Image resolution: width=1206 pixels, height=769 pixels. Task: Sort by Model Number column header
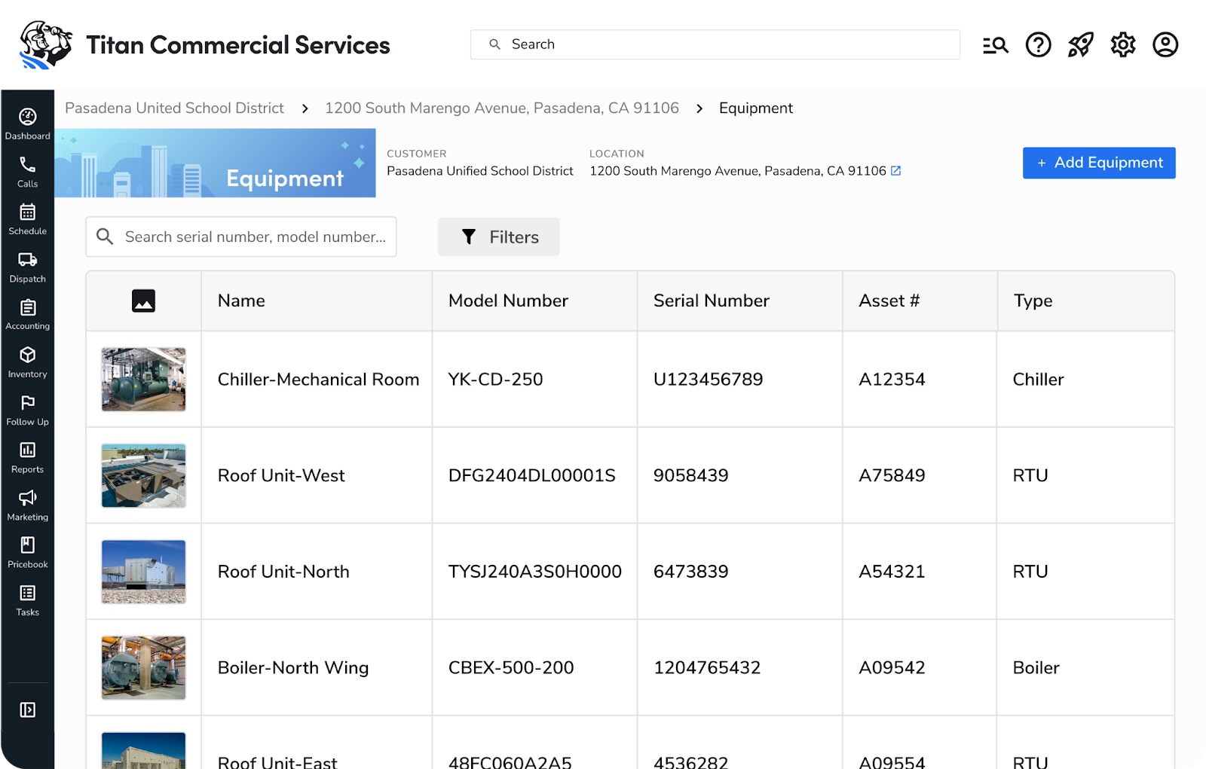point(508,301)
